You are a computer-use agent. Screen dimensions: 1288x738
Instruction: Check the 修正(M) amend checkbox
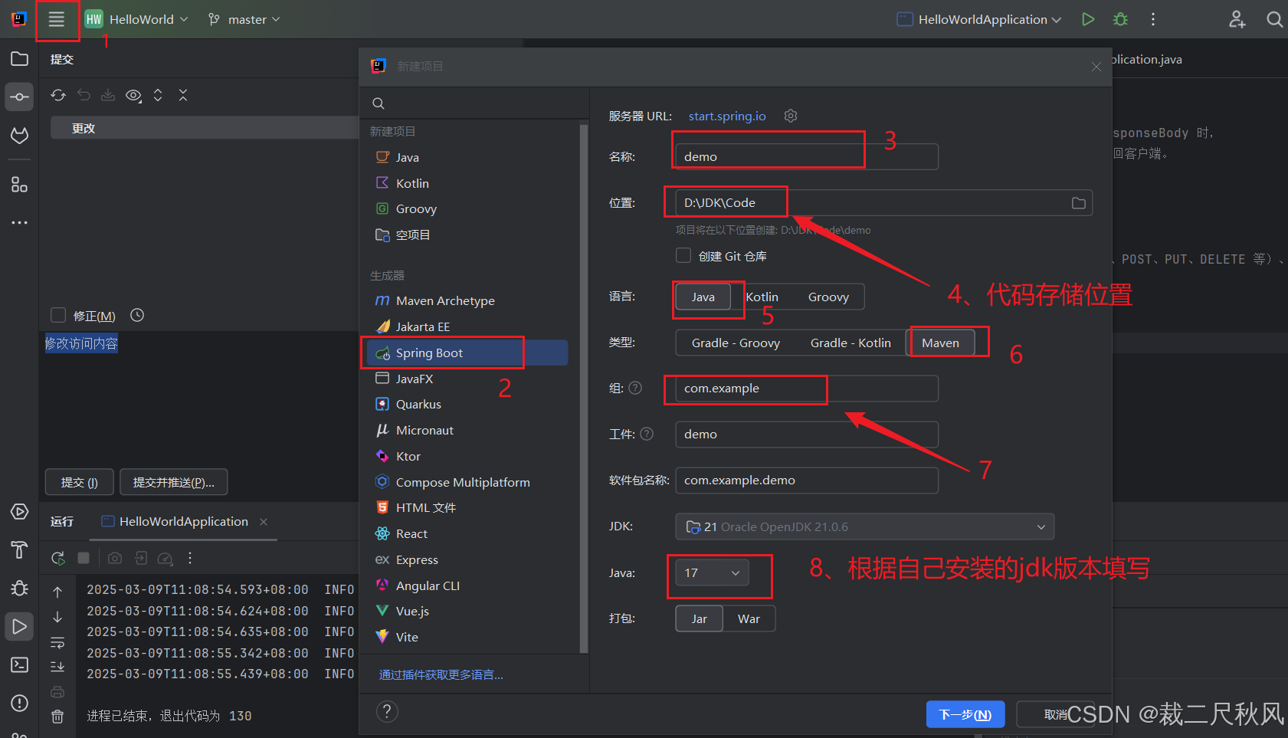pyautogui.click(x=58, y=315)
